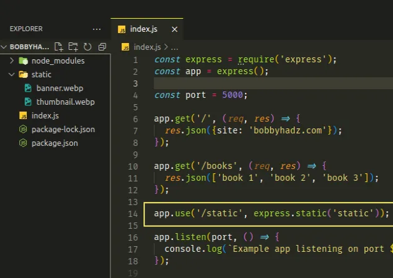Open Explorer more actions ellipsis menu
The width and height of the screenshot is (393, 278).
(97, 29)
